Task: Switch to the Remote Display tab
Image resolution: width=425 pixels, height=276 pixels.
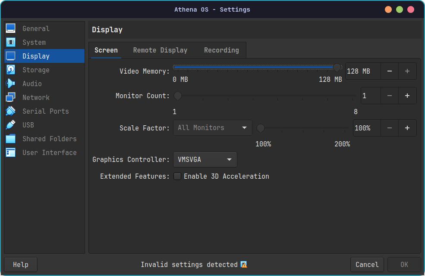Action: tap(160, 50)
